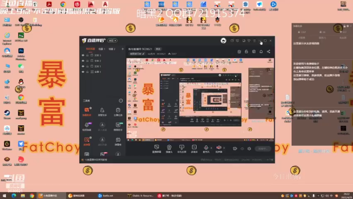The width and height of the screenshot is (353, 199).
Task: Open the 房管助手 toolbox tool
Action: tap(102, 112)
